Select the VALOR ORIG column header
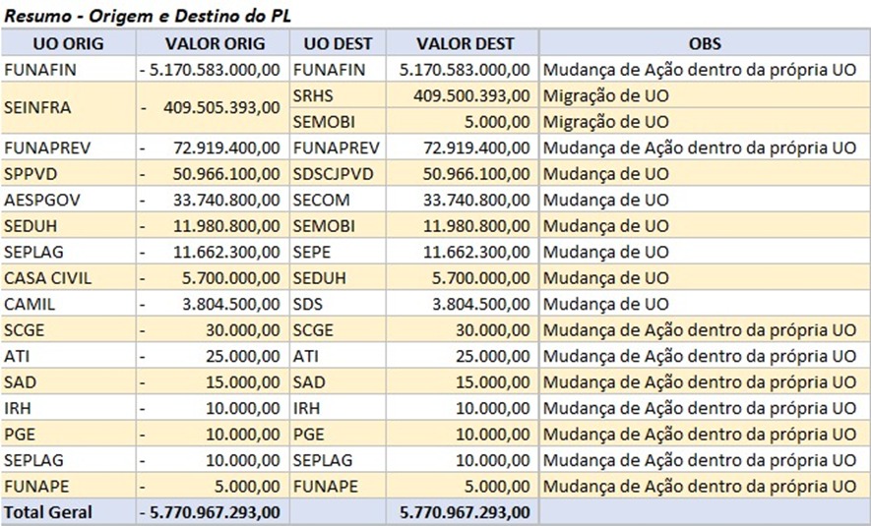The image size is (871, 526). click(x=213, y=43)
